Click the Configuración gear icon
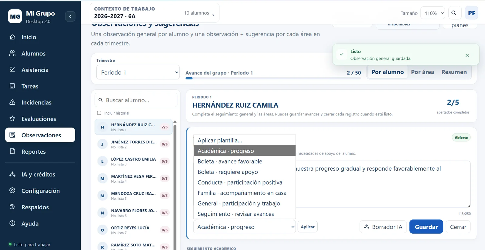 point(12,191)
